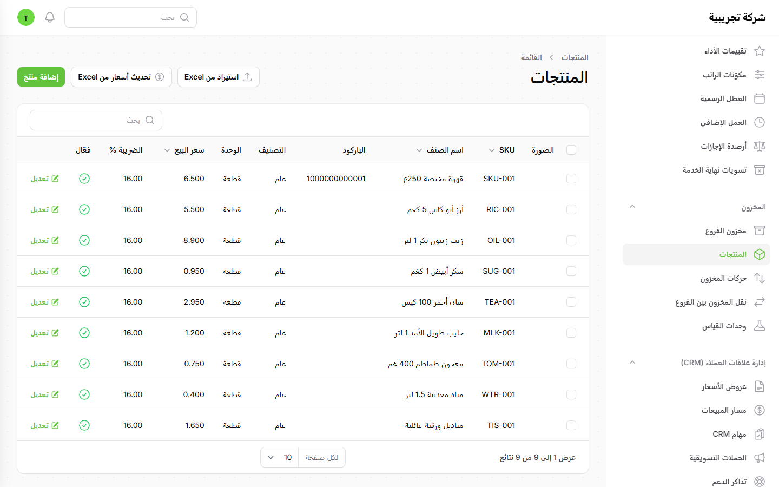Click active status check icon for SKU-001
The width and height of the screenshot is (779, 487).
[84, 179]
